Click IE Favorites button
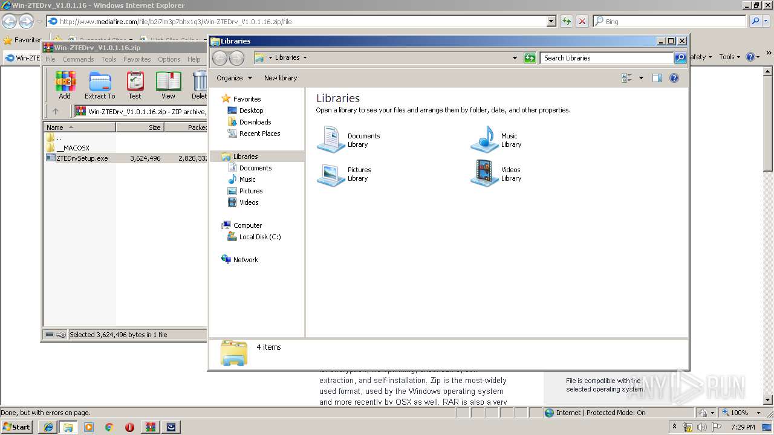Viewport: 774px width, 435px height. (22, 40)
